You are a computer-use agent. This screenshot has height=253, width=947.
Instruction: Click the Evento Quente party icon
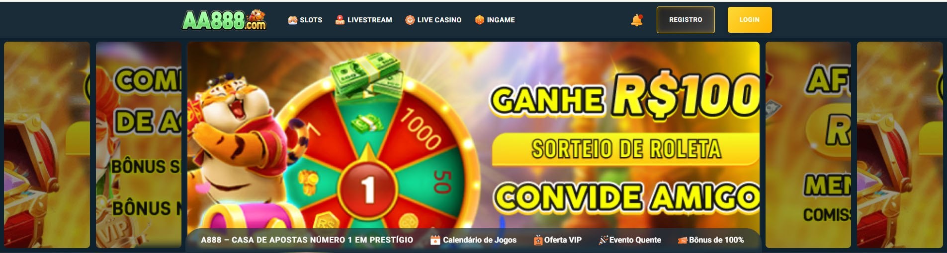point(603,240)
